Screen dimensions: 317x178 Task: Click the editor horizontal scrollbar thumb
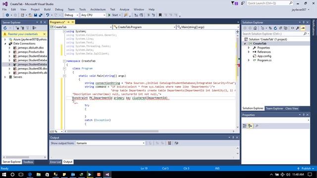coord(112,132)
